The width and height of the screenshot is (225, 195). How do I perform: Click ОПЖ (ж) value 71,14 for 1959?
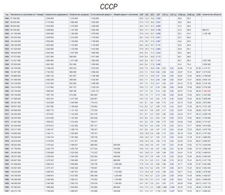point(190,68)
